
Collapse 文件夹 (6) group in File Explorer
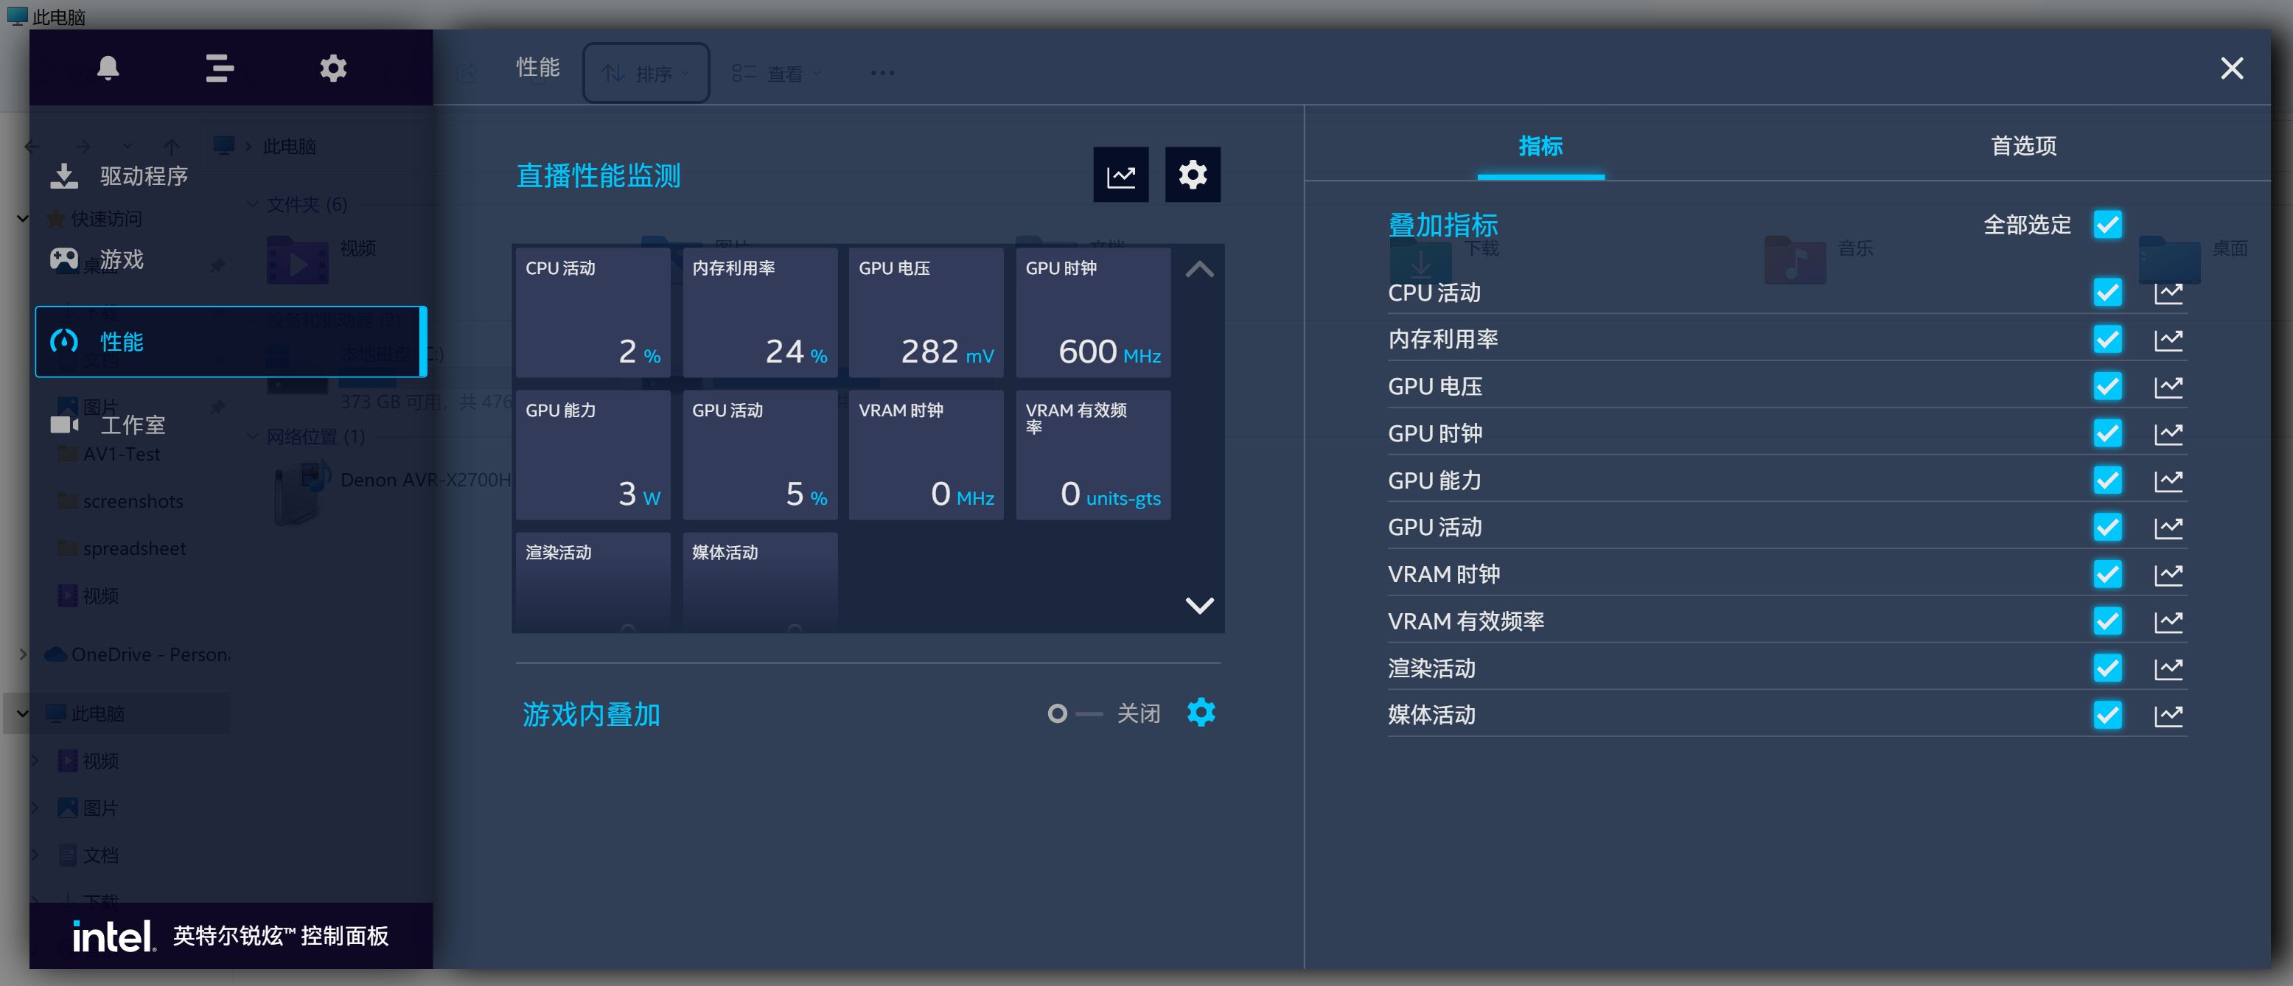click(253, 204)
